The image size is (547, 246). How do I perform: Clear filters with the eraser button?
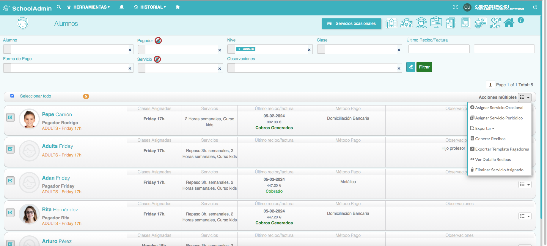[411, 67]
